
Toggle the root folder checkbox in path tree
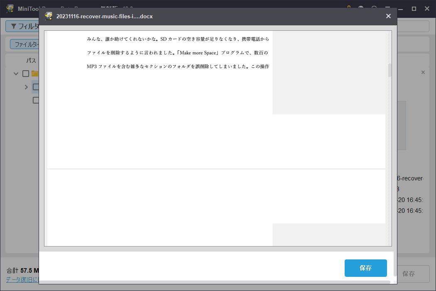tap(25, 73)
